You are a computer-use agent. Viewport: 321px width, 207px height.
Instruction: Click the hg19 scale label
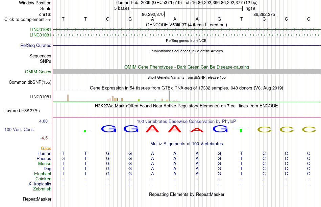coord(250,8)
